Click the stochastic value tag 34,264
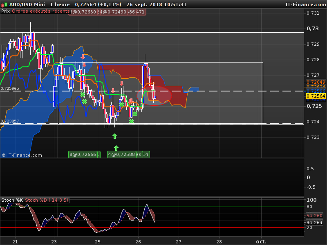The image size is (327, 245). point(314,223)
